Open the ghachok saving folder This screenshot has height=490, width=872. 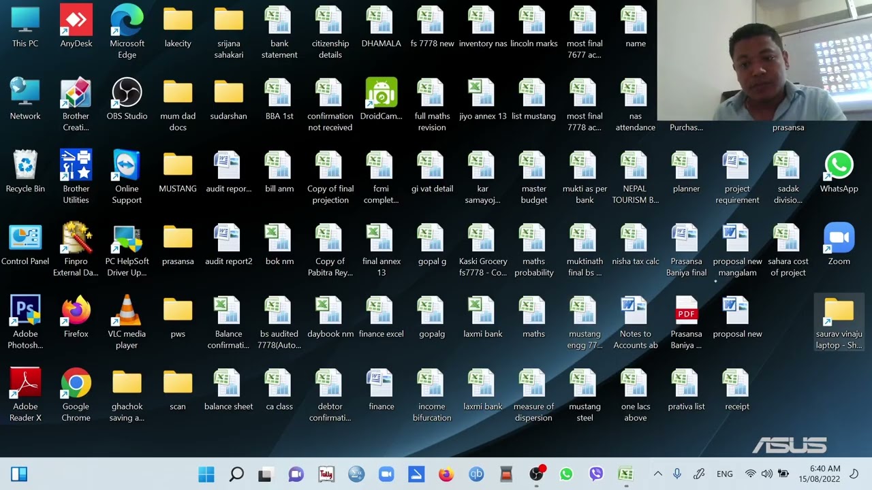pos(127,396)
